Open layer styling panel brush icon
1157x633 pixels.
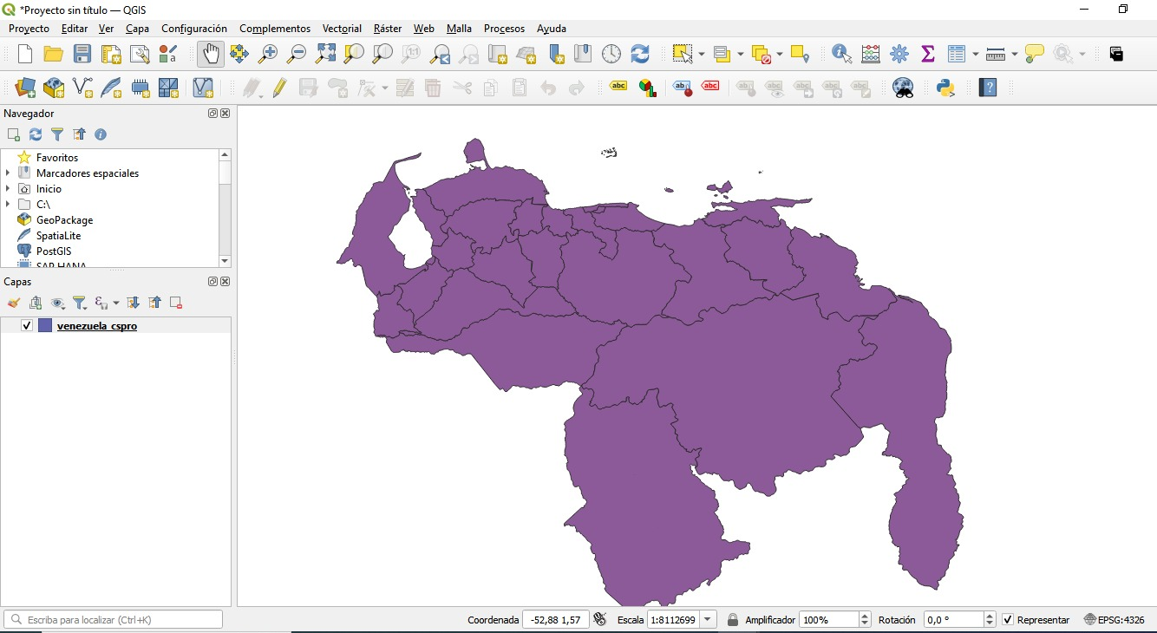[13, 303]
